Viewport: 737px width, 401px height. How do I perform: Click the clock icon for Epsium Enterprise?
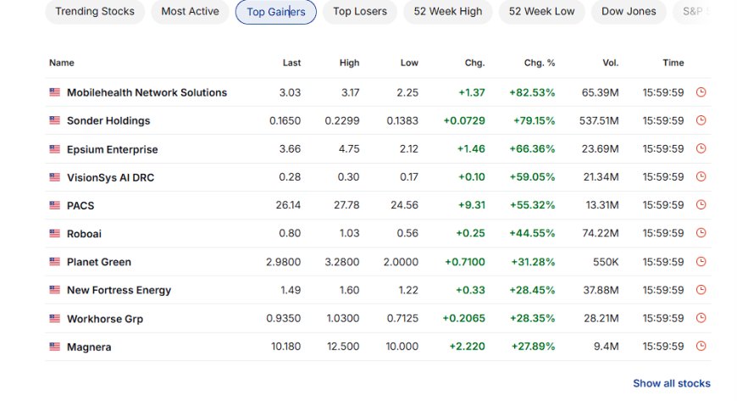coord(701,148)
